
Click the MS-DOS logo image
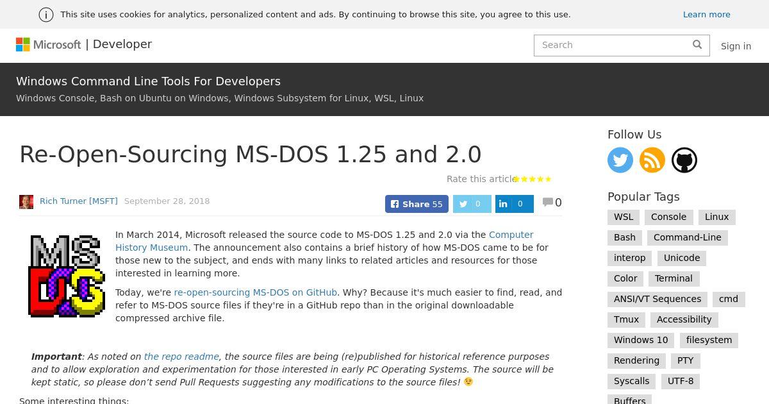coord(67,276)
